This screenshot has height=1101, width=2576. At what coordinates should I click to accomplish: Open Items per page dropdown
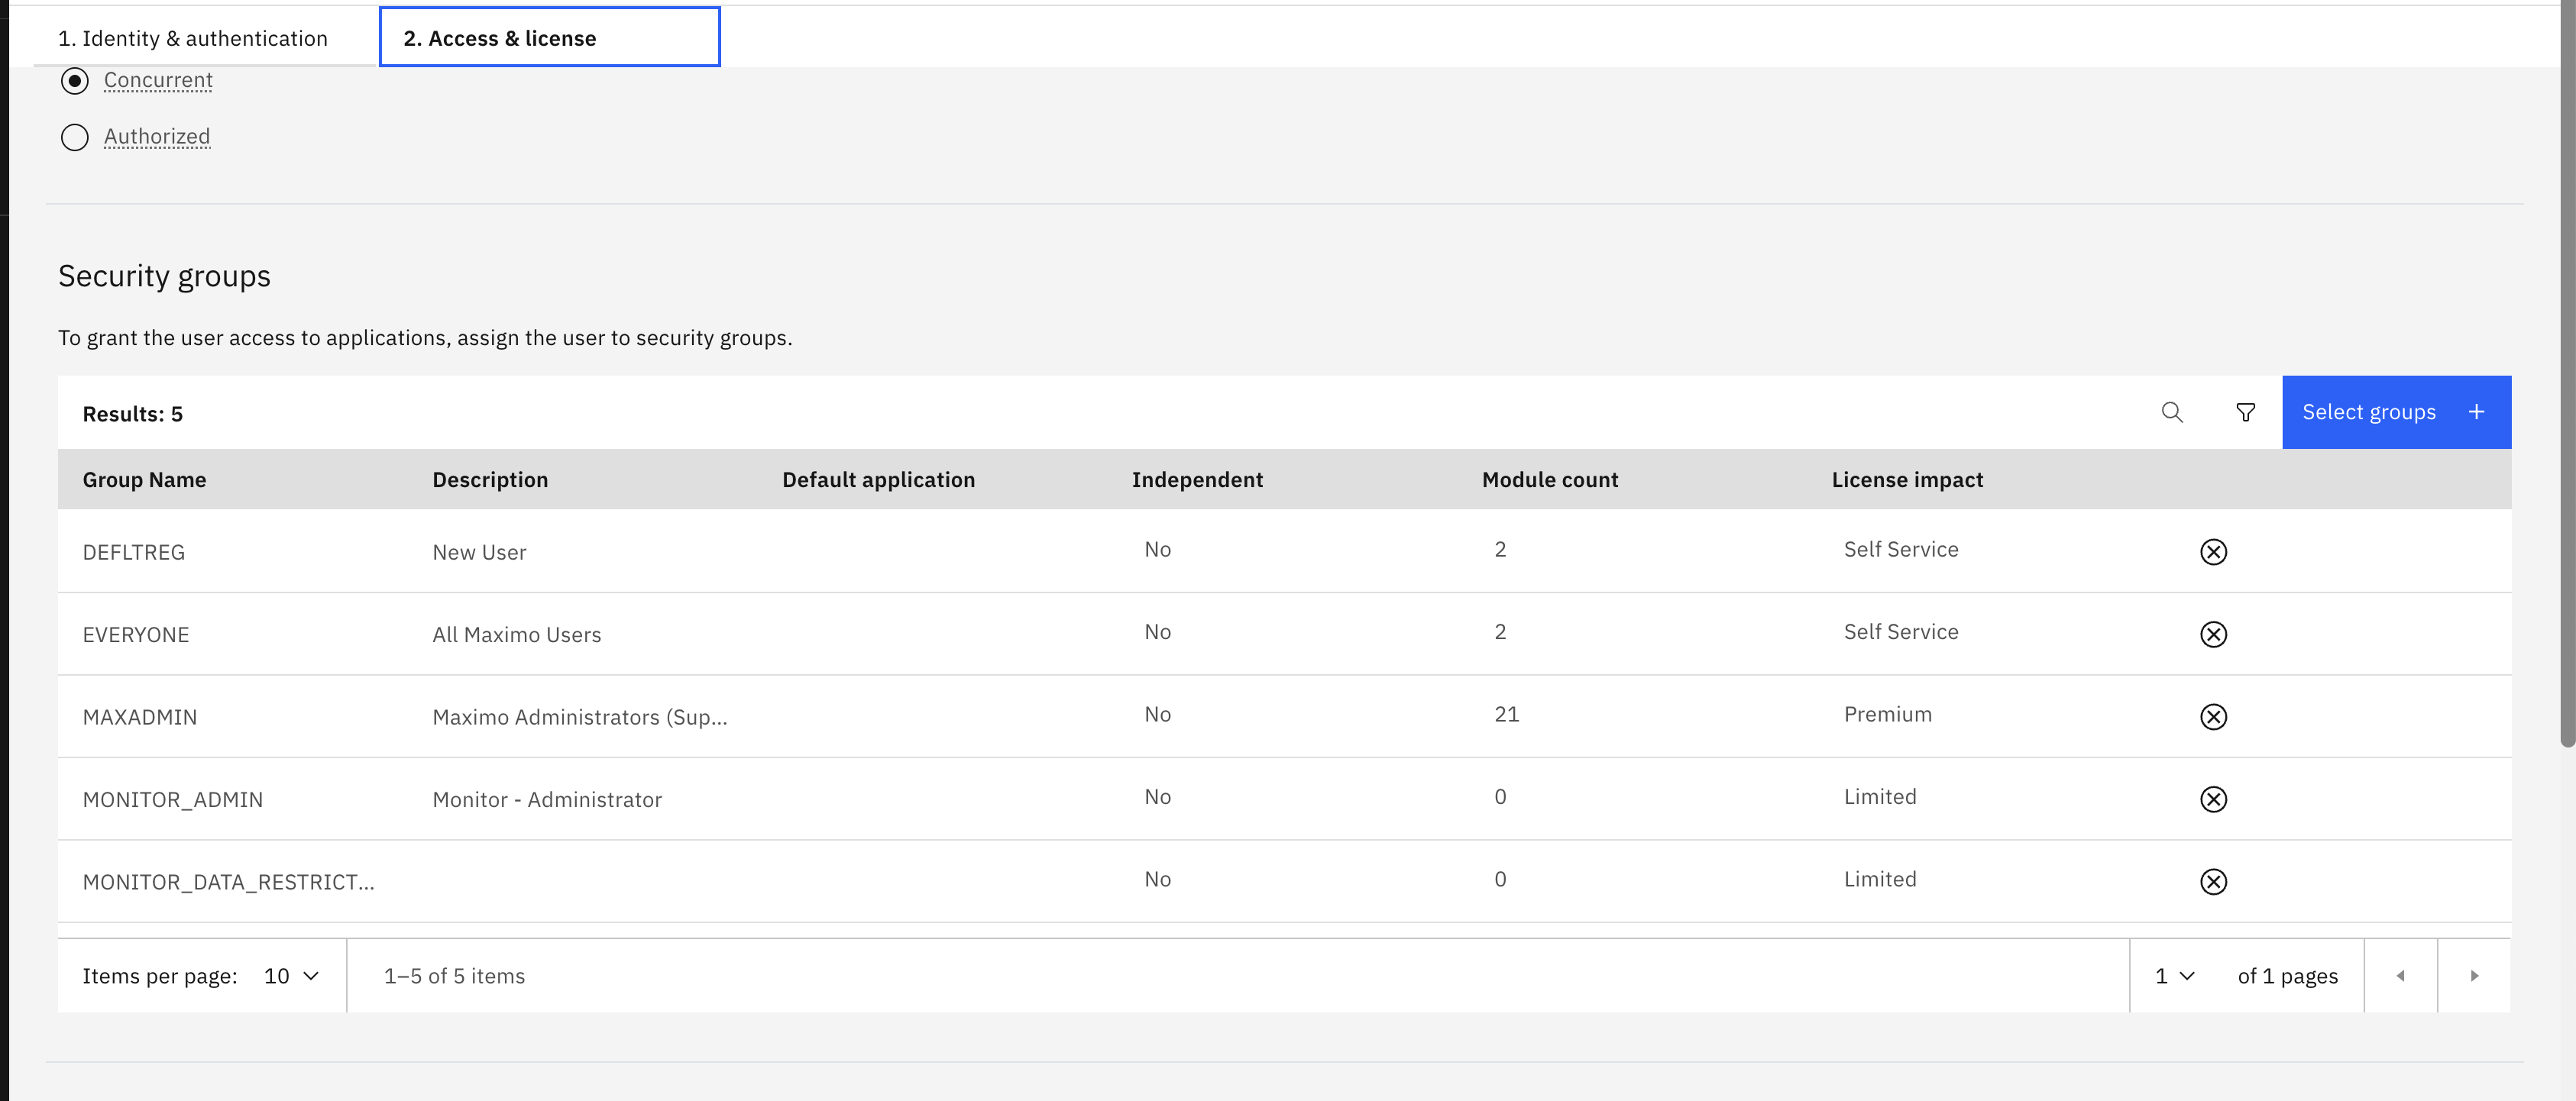291,976
